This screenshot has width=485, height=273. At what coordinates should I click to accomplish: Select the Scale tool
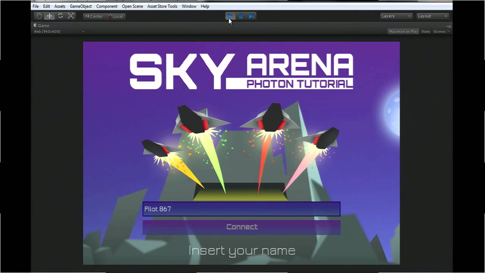[x=71, y=16]
